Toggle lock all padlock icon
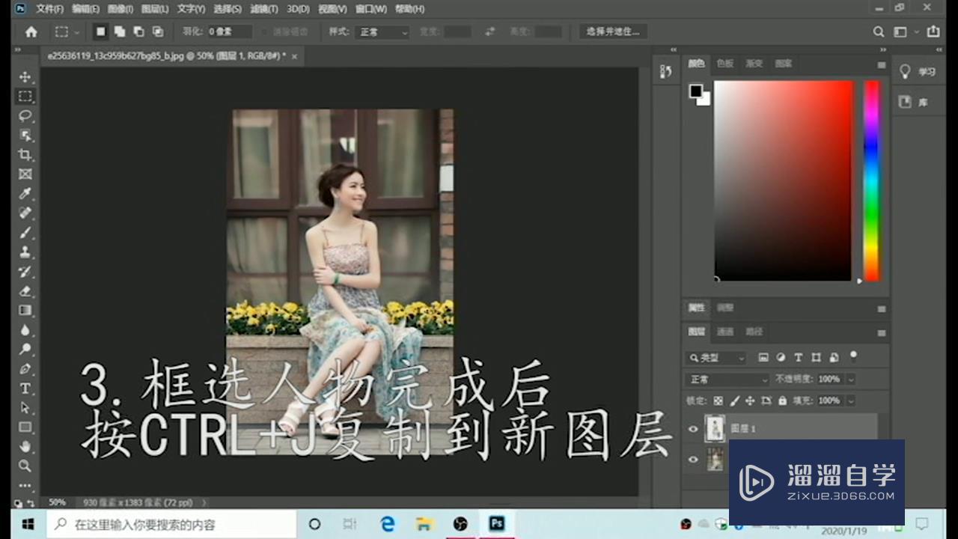This screenshot has height=539, width=958. click(782, 401)
